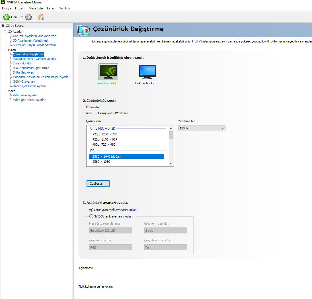
Task: Click the grey forward arrow icon
Action: tap(28, 17)
